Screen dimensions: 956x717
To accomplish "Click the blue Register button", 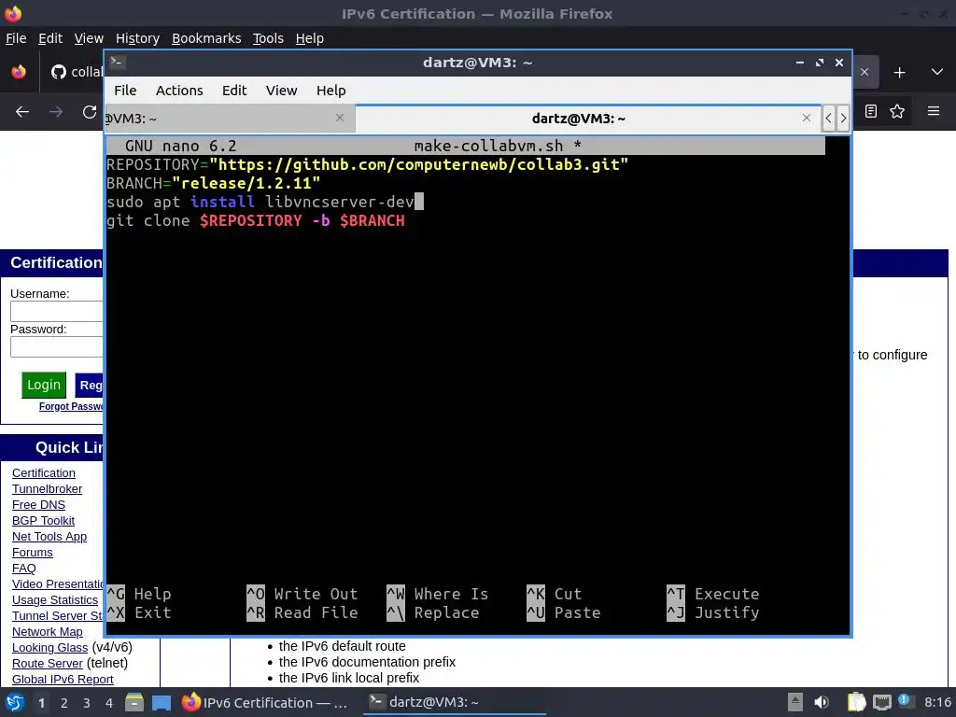I will [x=89, y=385].
